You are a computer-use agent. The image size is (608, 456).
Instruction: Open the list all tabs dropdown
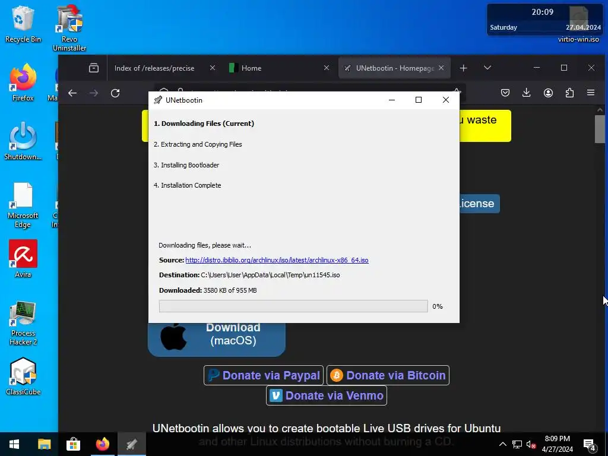click(x=487, y=68)
